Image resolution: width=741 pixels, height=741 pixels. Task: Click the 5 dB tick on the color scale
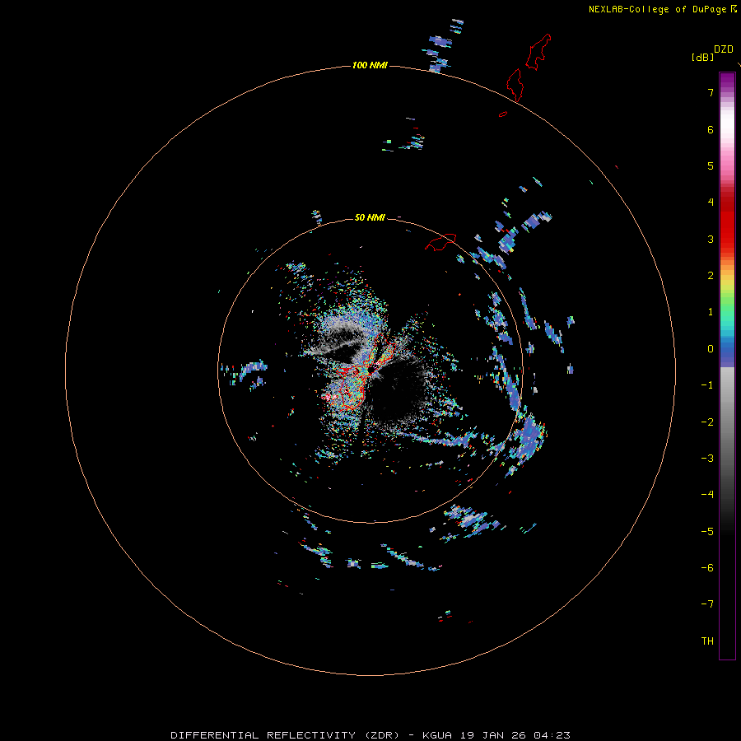pos(711,165)
